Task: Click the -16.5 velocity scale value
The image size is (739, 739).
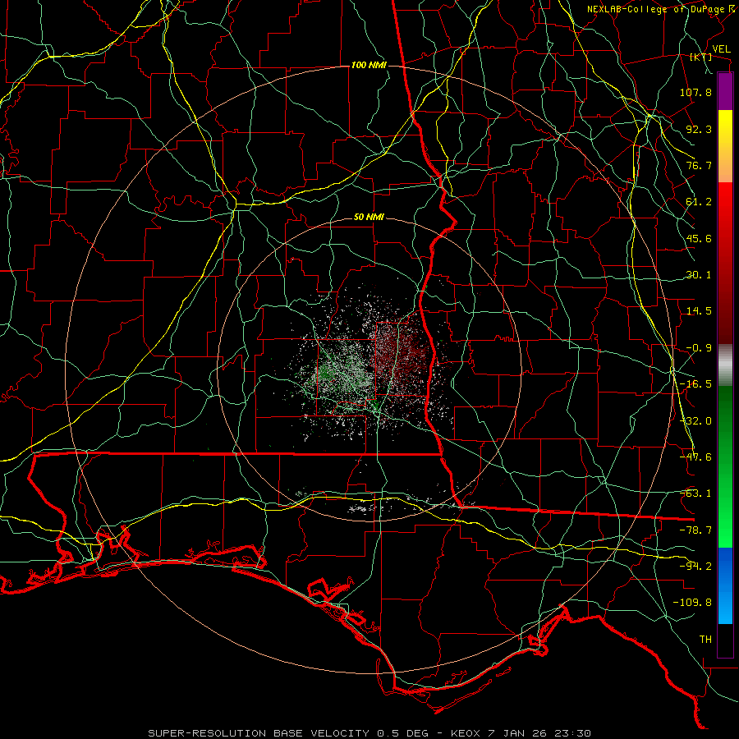Action: [x=695, y=384]
